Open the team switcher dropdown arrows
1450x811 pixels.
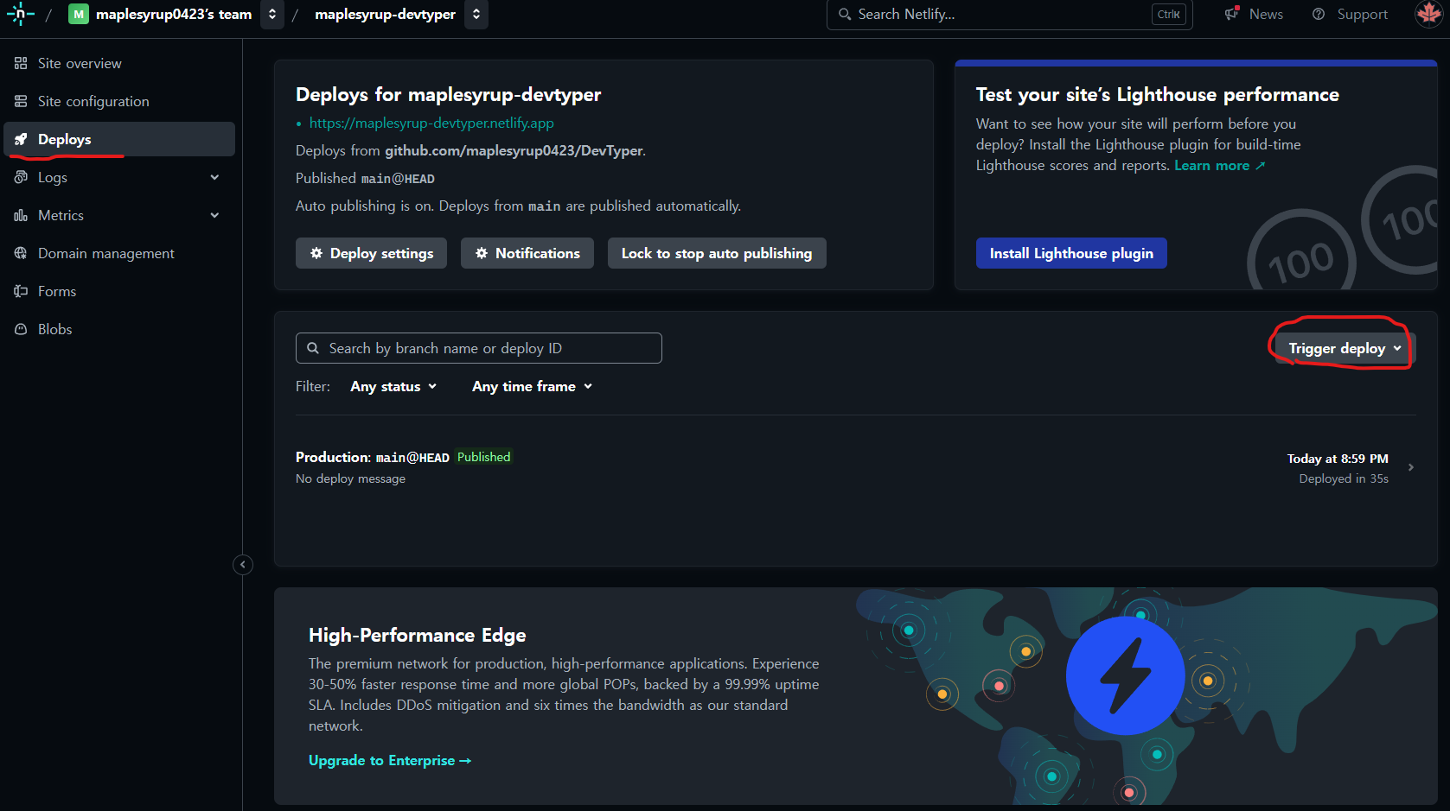(x=272, y=14)
